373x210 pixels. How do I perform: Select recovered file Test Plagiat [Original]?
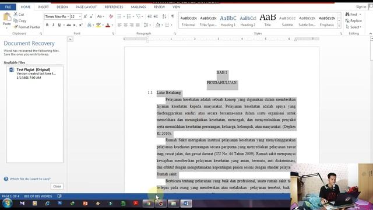(x=35, y=73)
